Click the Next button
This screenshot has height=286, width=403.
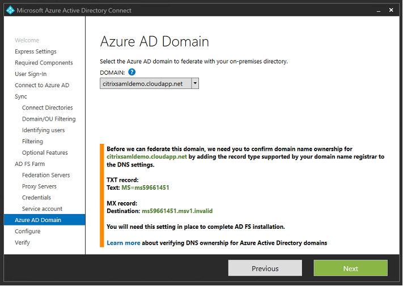click(x=350, y=268)
